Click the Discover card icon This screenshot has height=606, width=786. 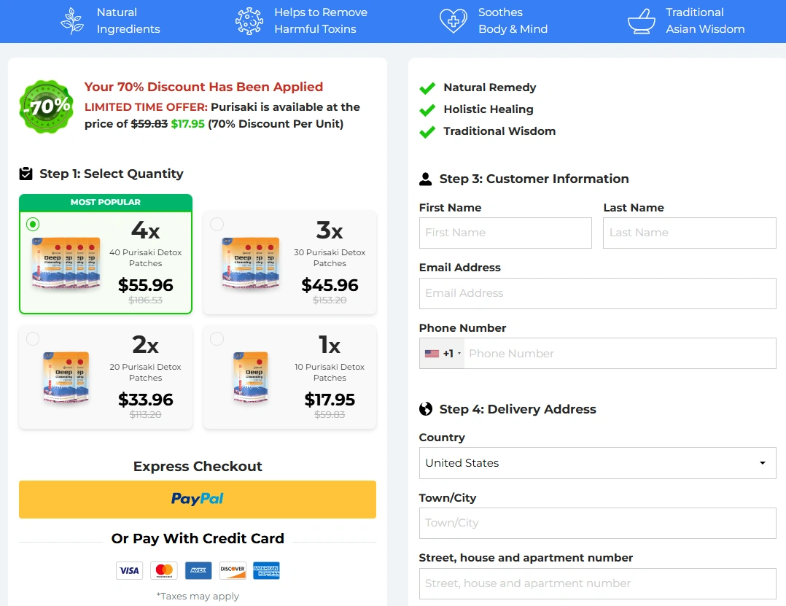232,571
